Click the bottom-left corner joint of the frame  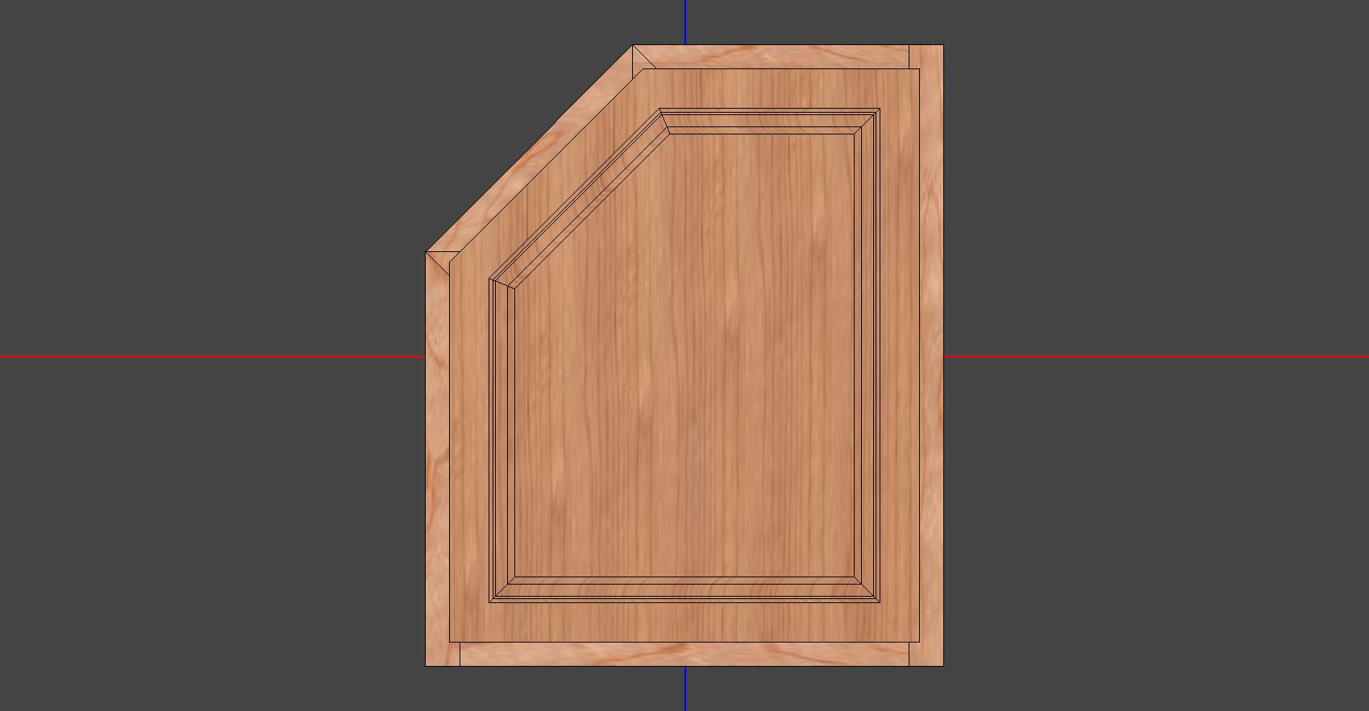[443, 654]
